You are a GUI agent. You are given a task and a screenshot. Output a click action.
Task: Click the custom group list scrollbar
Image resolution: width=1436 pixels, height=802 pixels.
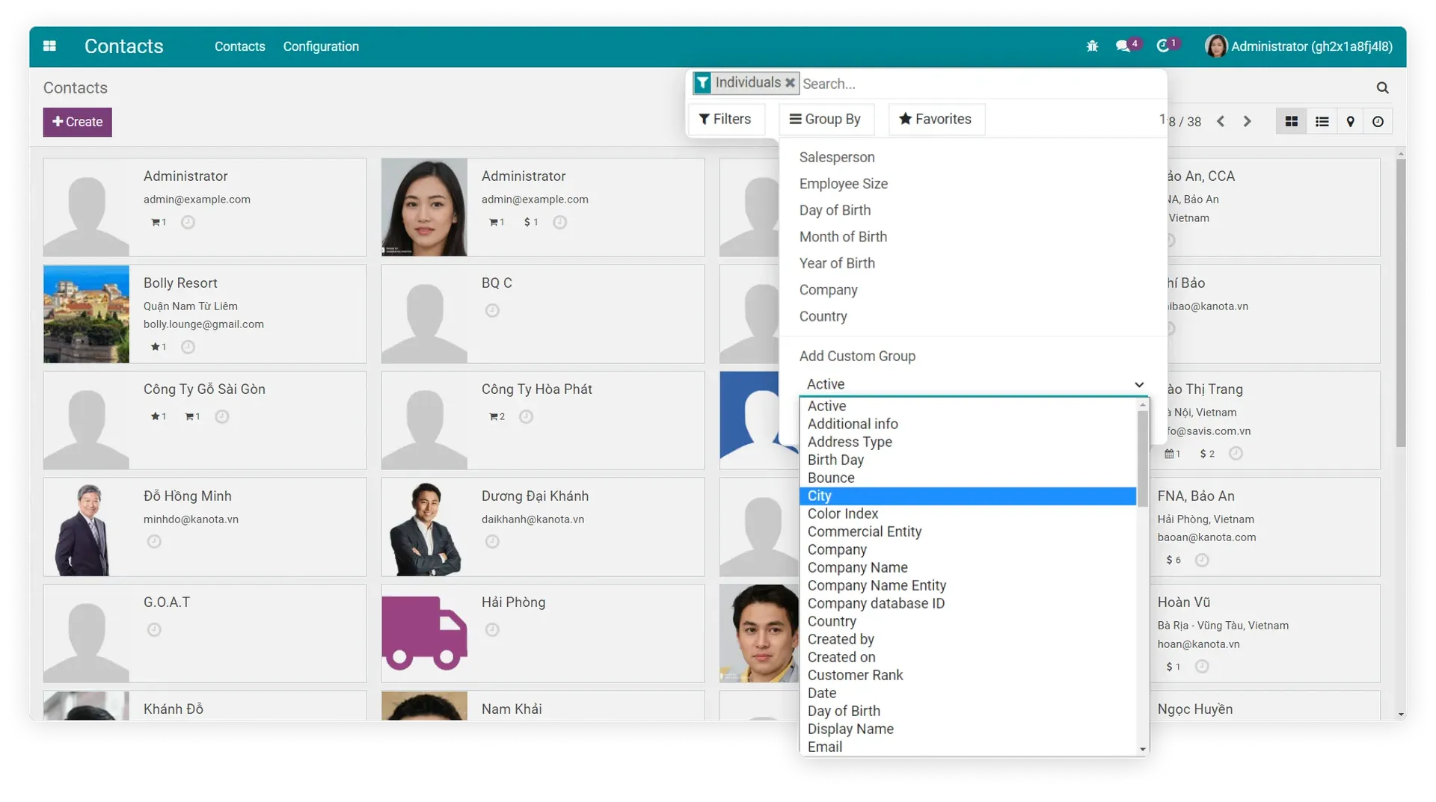[x=1142, y=458]
